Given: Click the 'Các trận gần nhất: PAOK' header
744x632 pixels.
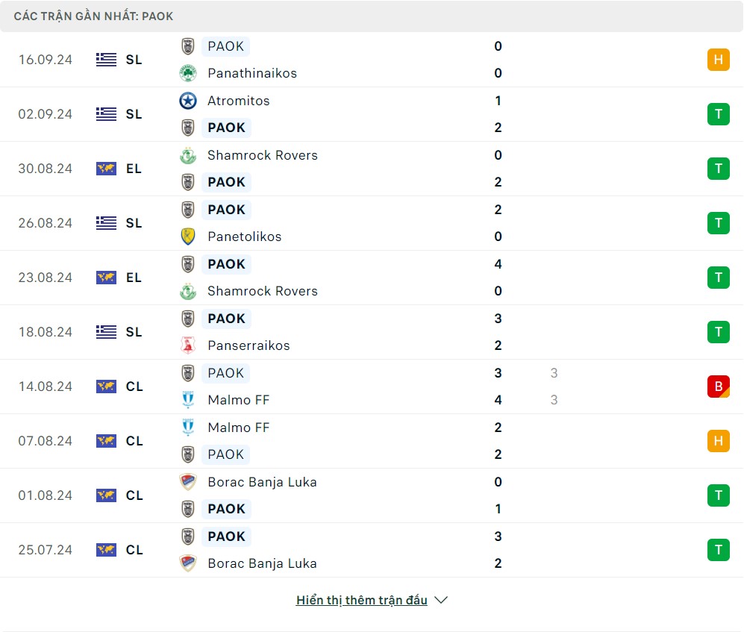Looking at the screenshot, I should 93,16.
